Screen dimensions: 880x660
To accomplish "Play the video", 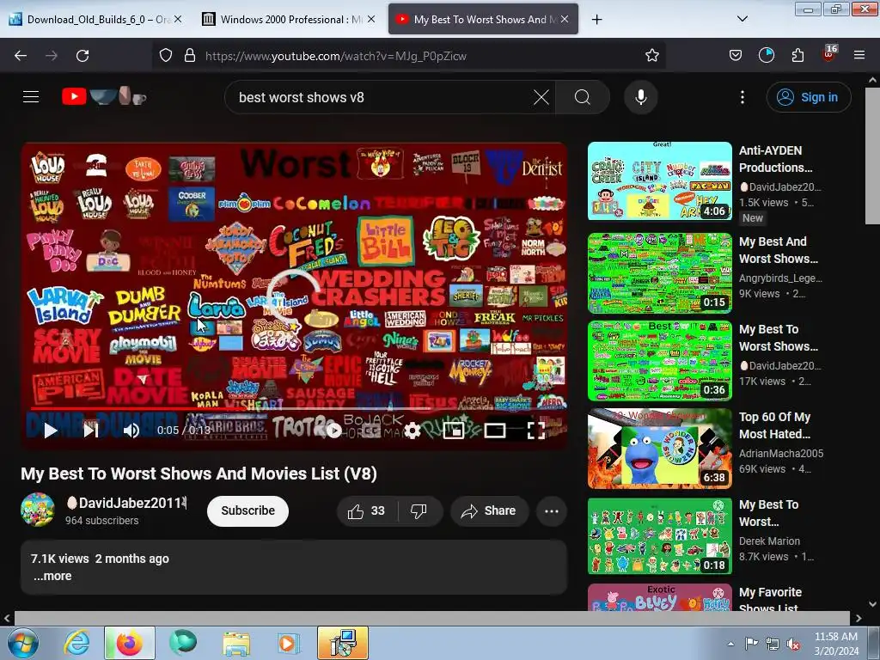I will coord(51,431).
